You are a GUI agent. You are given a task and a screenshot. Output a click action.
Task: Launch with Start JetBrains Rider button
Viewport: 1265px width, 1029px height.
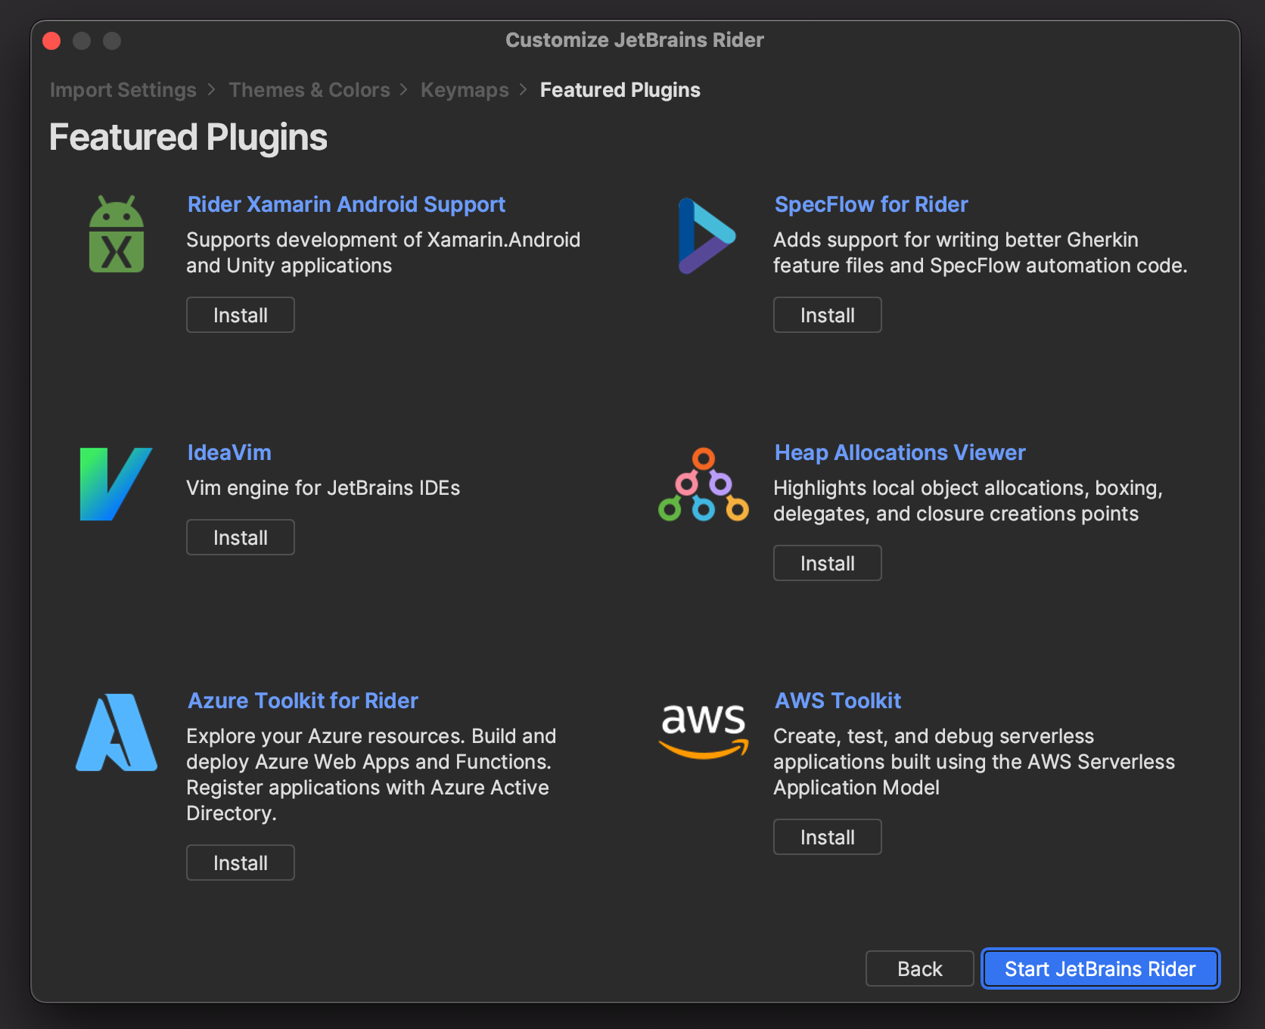pyautogui.click(x=1101, y=968)
